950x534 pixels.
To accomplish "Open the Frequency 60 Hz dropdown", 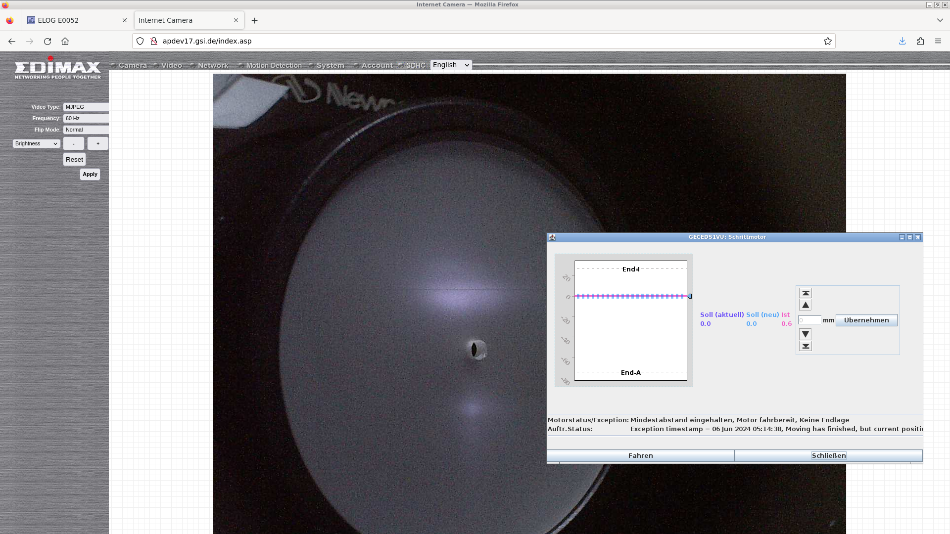I will click(86, 118).
